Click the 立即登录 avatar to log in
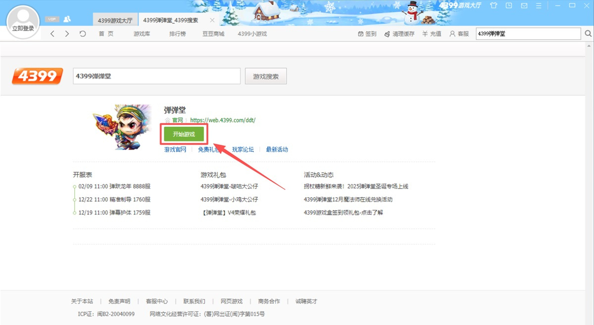594x325 pixels. pyautogui.click(x=23, y=23)
